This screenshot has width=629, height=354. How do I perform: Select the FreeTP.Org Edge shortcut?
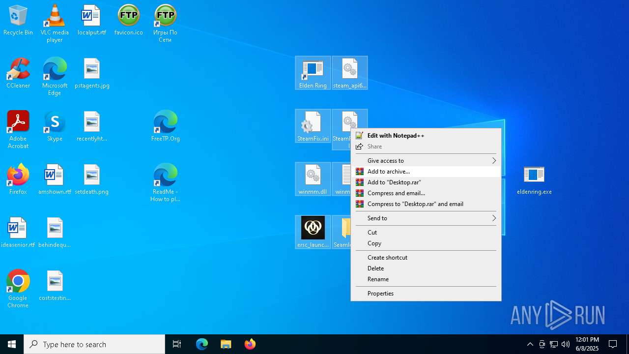(x=165, y=127)
